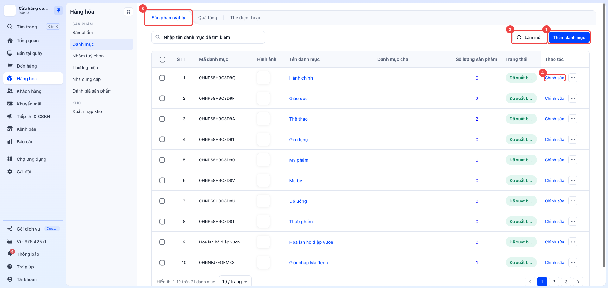The width and height of the screenshot is (608, 288).
Task: Tick the checkbox for Thể thao row
Action: (162, 119)
